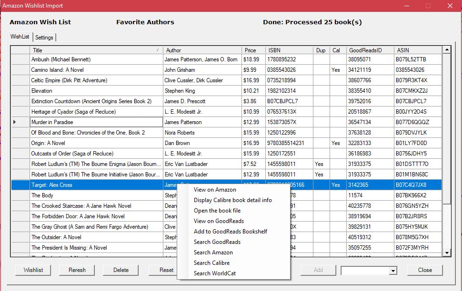This screenshot has width=462, height=291.
Task: Select The Gray Ghost title cell
Action: point(96,227)
